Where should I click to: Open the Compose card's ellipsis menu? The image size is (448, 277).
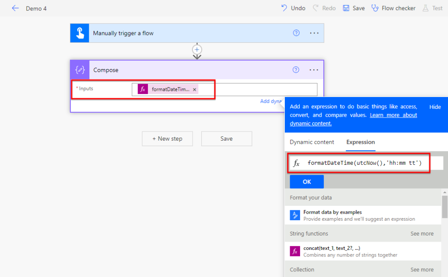point(314,70)
